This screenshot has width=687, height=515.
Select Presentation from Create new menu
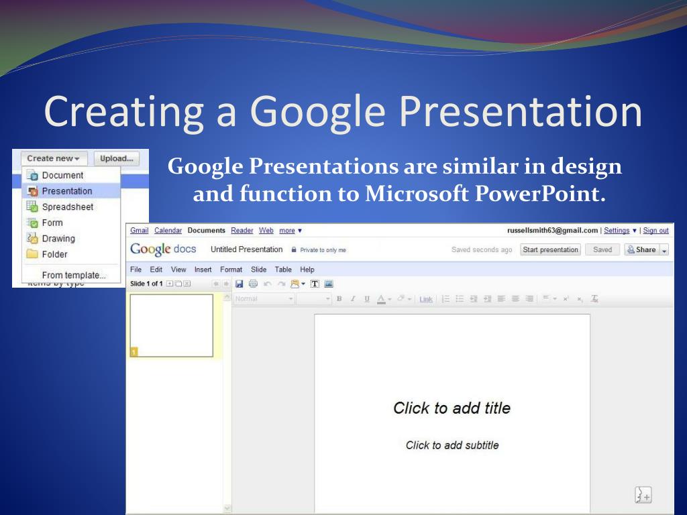coord(66,191)
